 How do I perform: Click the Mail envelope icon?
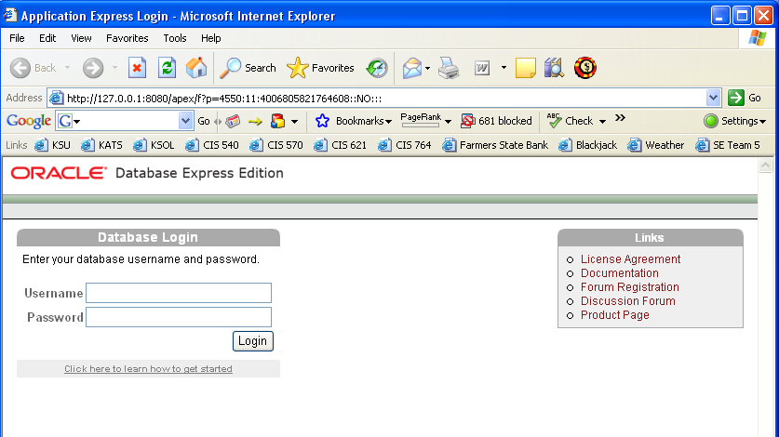click(412, 68)
